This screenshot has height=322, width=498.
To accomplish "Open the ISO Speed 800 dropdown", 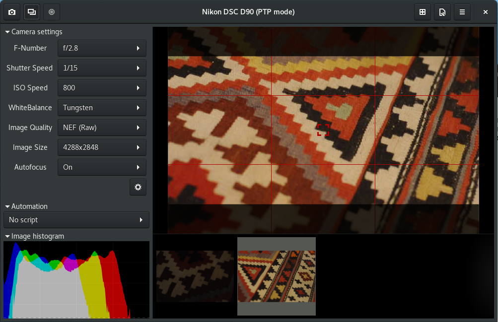I will tap(102, 88).
